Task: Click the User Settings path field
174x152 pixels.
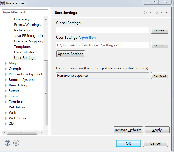Action: coord(103,45)
